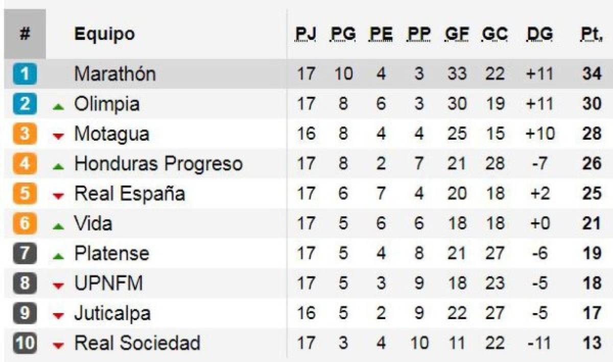613x362 pixels.
Task: Sort table by GF column header
Action: point(457,34)
